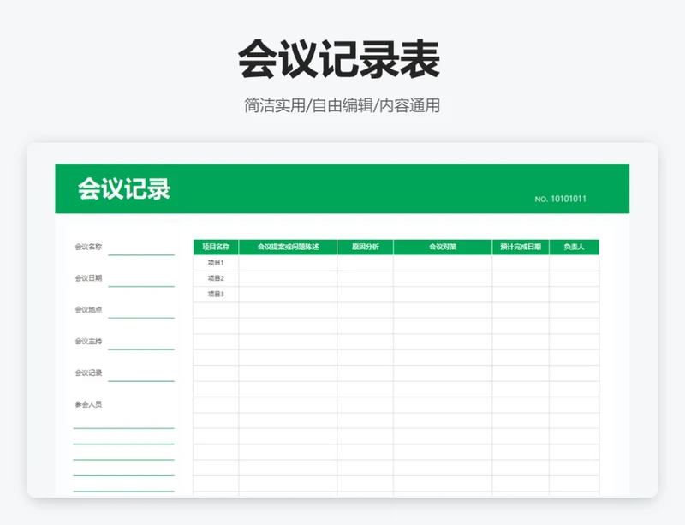The image size is (685, 525).
Task: Click the '会议记录' field label in the sidebar
Action: [88, 373]
